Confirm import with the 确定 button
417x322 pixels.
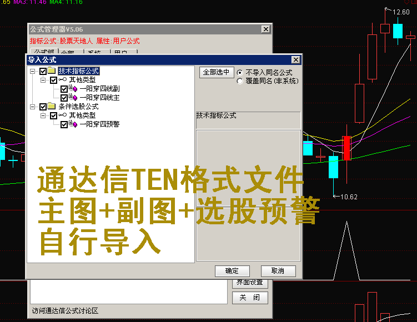[x=232, y=271]
